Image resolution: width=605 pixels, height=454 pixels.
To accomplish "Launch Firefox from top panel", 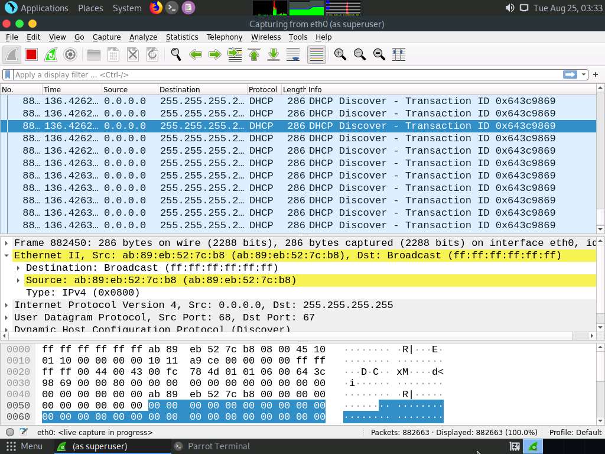I will click(156, 8).
